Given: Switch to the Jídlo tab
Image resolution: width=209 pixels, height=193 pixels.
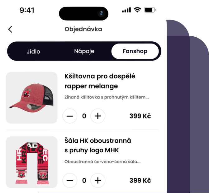Looking at the screenshot, I should point(33,52).
